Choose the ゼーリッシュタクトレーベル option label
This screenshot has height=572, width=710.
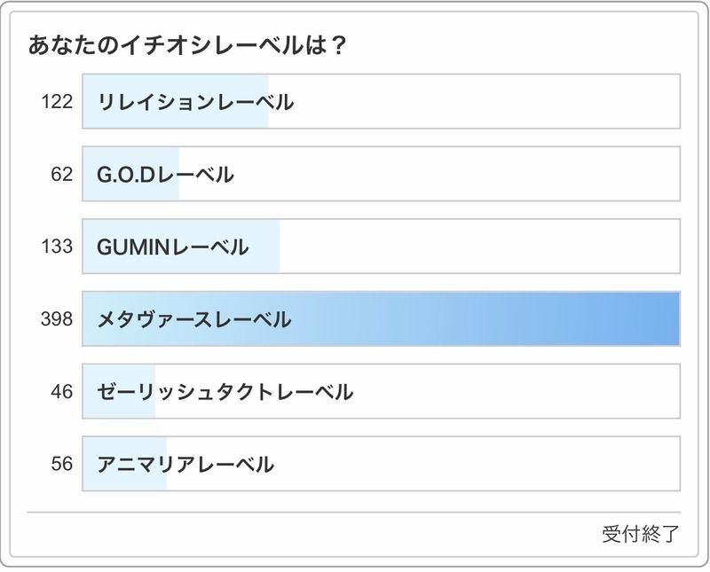point(225,391)
